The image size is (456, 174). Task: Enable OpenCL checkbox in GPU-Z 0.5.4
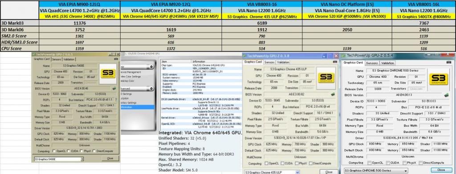(x=369, y=163)
